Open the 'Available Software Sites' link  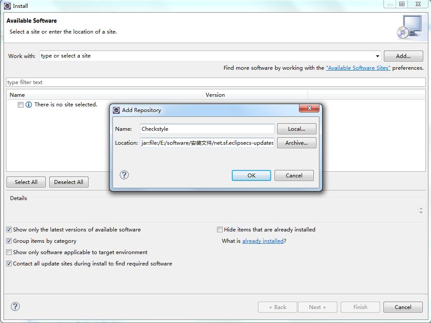tap(358, 68)
